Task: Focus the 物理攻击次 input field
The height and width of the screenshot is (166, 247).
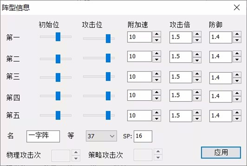Action: pyautogui.click(x=61, y=156)
